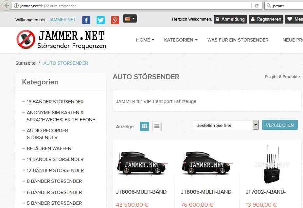Click the JAMMER.NET link in welcome bar
The image size is (303, 208).
point(62,20)
